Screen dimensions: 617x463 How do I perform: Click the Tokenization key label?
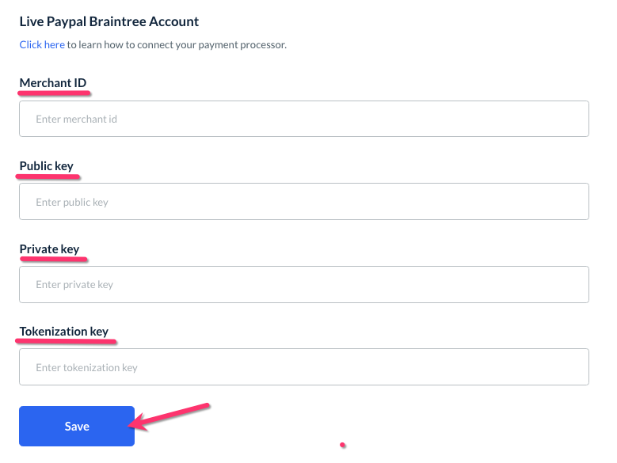click(64, 331)
